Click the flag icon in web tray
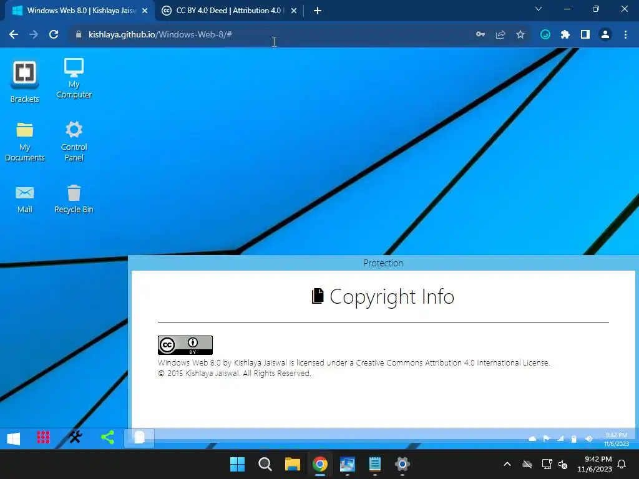 click(546, 438)
